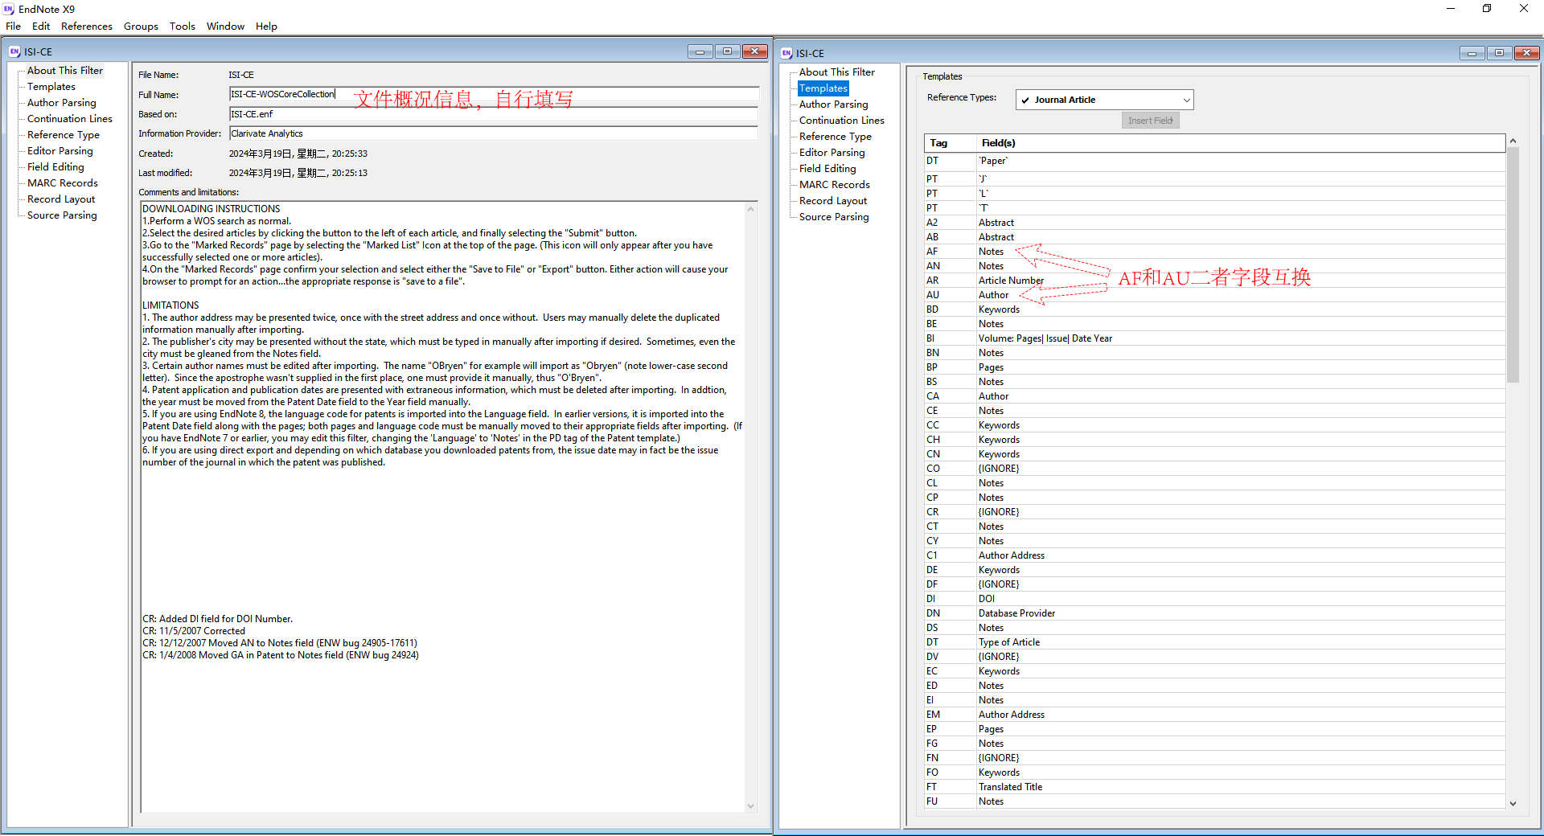Select the C1 Author Address row

(1214, 555)
